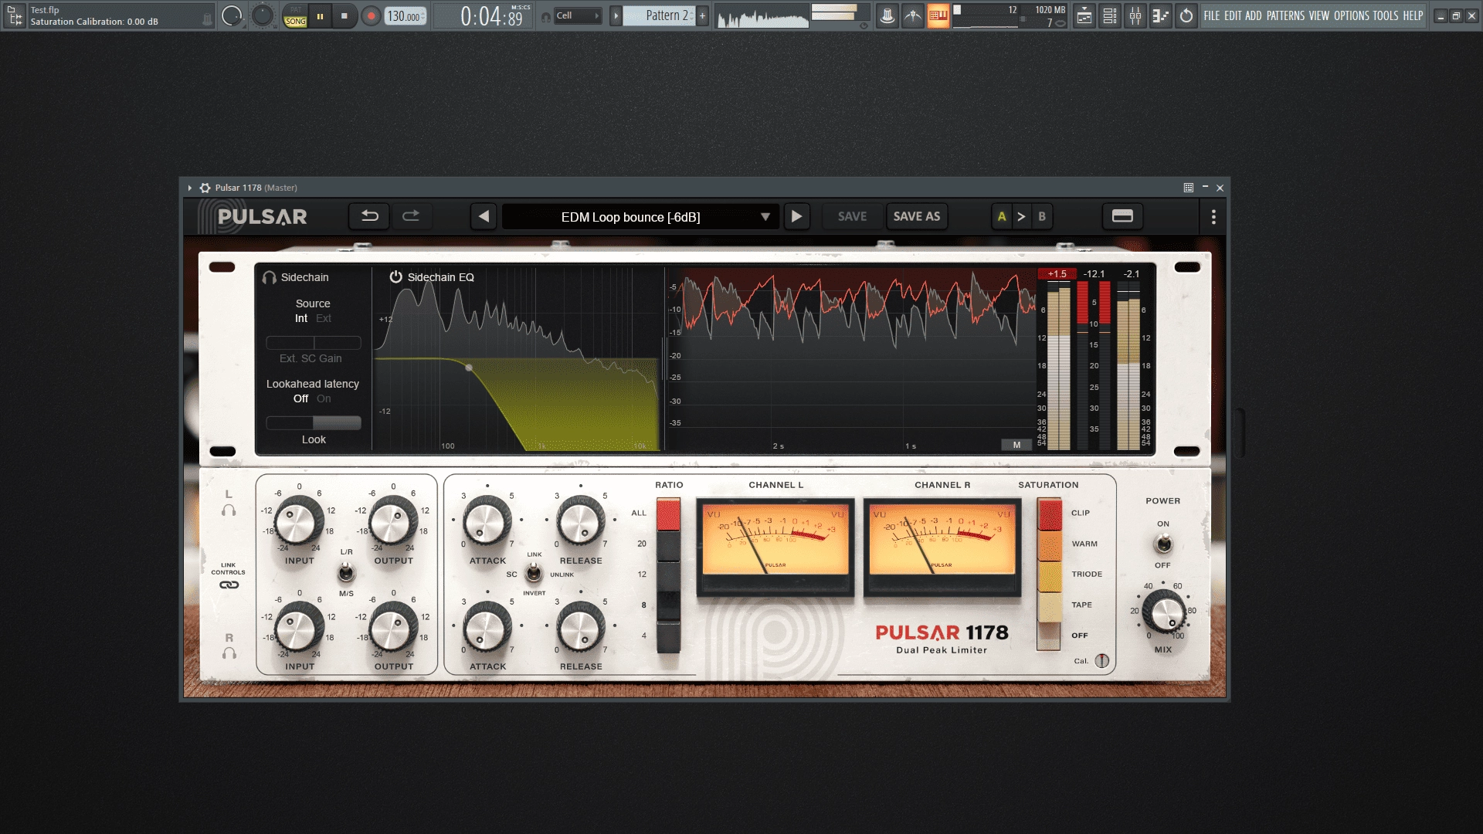Screen dimensions: 1483x834
Task: Click the redo arrow in the Pulsar toolbar
Action: (x=411, y=216)
